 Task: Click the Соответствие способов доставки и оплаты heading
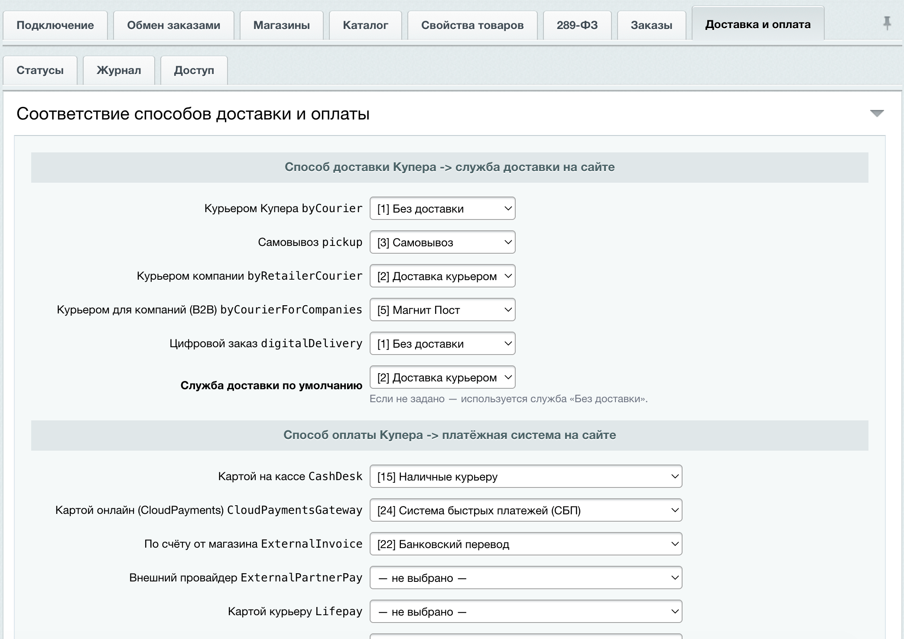tap(193, 114)
